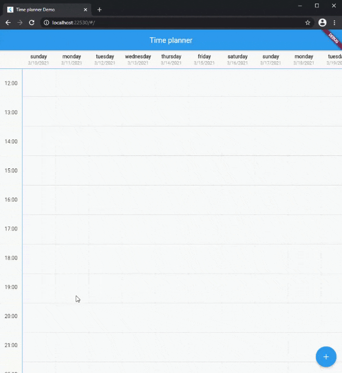Select monday 3/11/2021 column header
342x373 pixels.
pos(72,60)
